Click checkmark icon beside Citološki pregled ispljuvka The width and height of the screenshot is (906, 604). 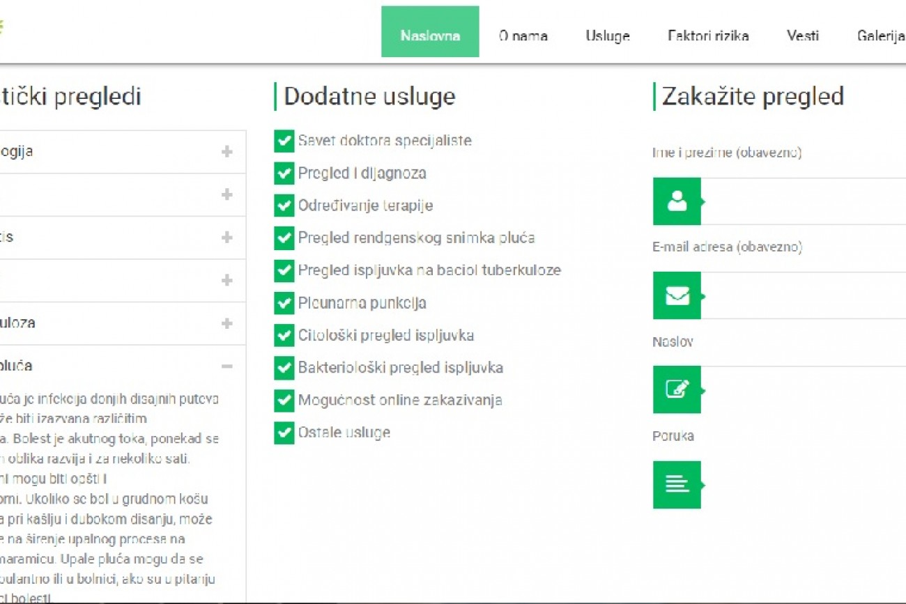284,335
